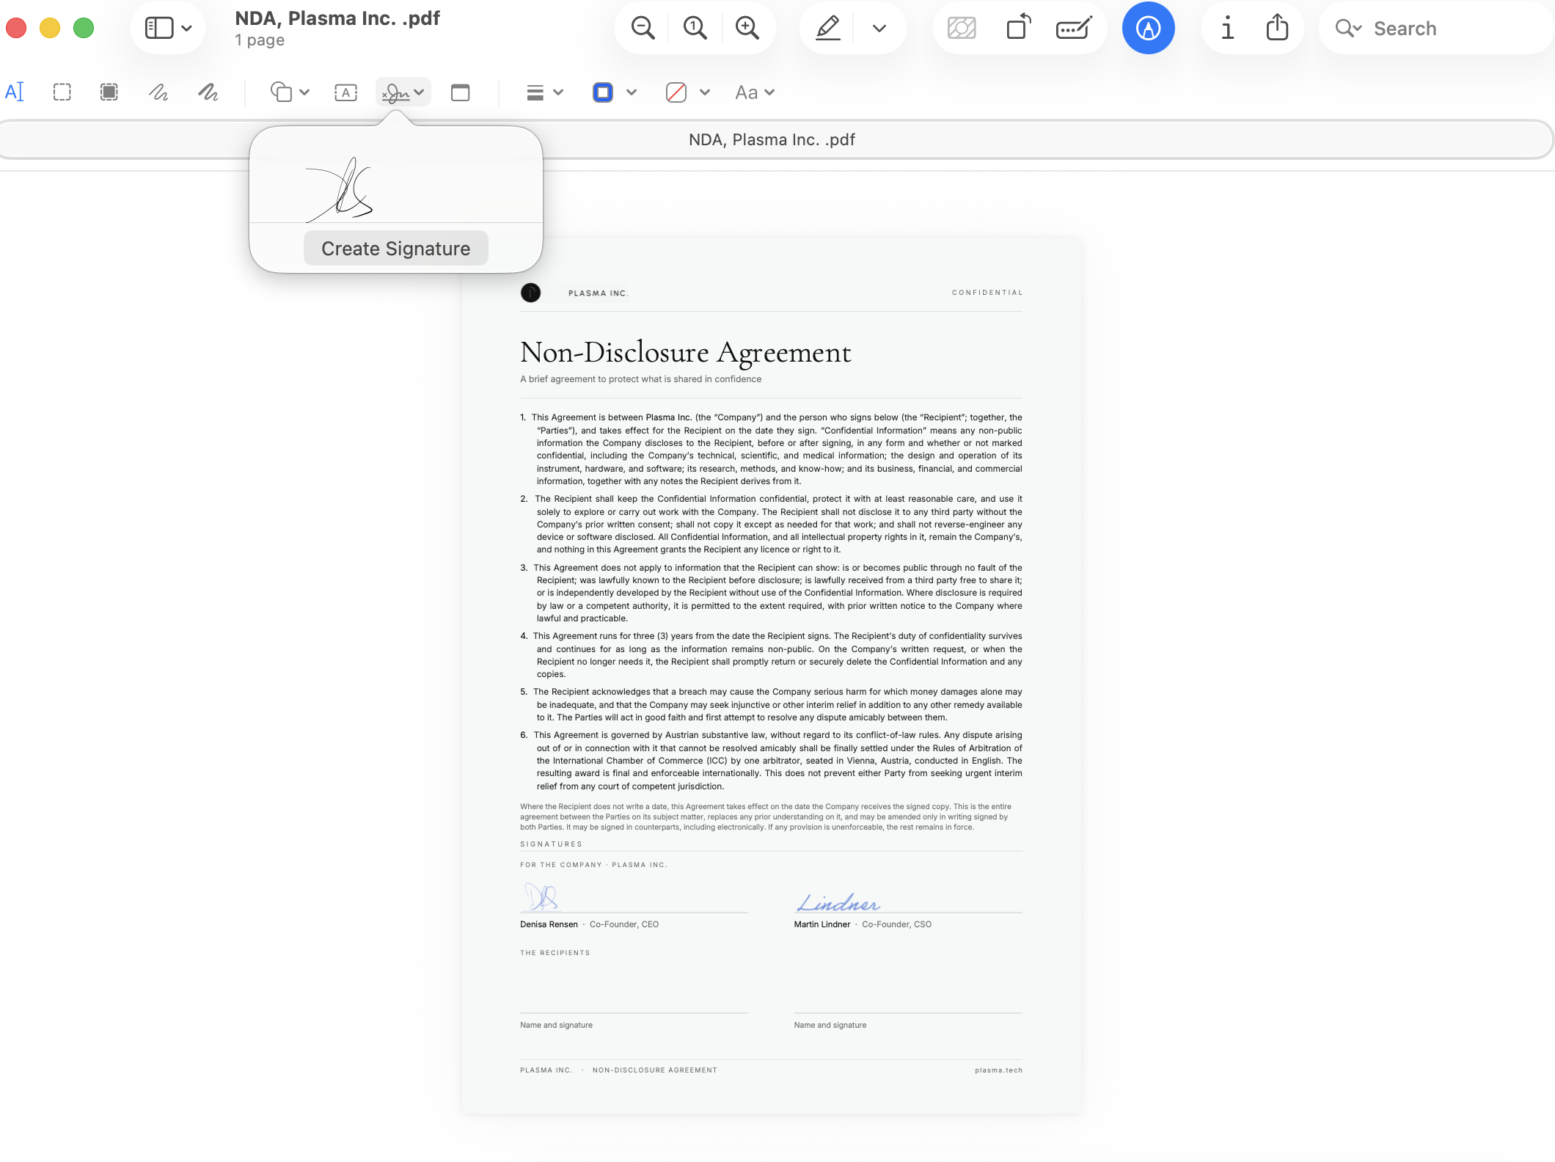Click the window title NDA, Plasma Inc. .pdf
Viewport: 1555px width, 1162px height.
click(x=337, y=18)
